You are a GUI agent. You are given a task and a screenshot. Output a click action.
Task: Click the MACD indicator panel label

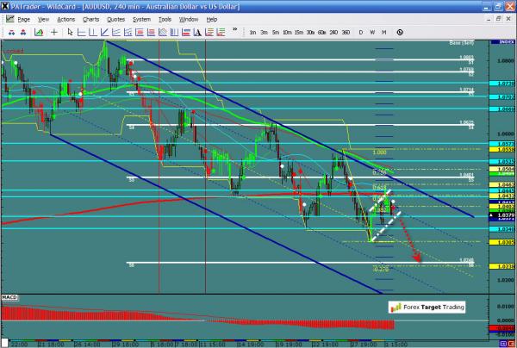11,297
